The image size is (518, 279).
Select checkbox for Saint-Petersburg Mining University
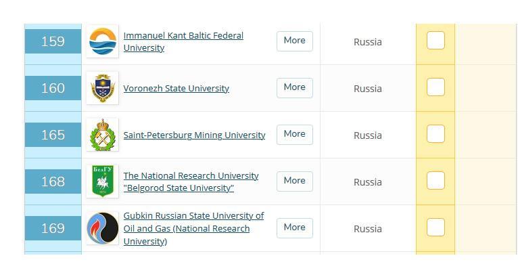pyautogui.click(x=435, y=134)
